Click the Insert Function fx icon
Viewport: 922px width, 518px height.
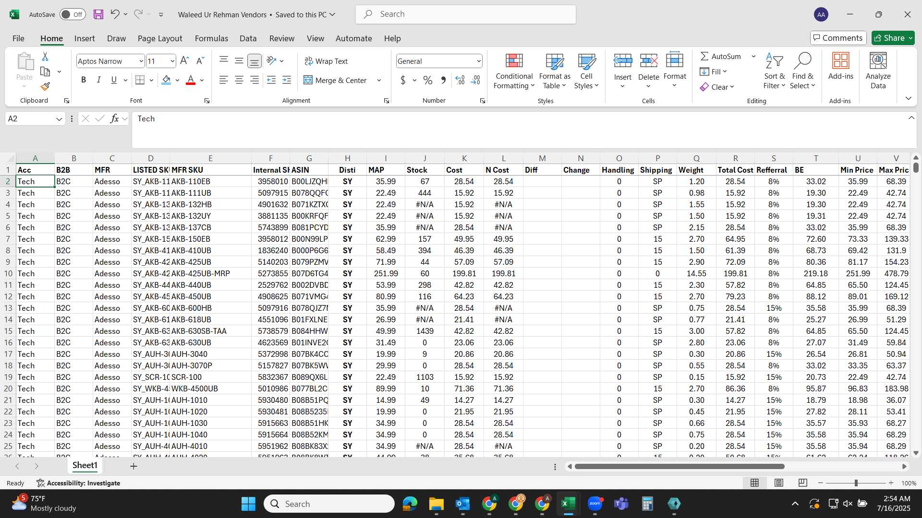(114, 118)
